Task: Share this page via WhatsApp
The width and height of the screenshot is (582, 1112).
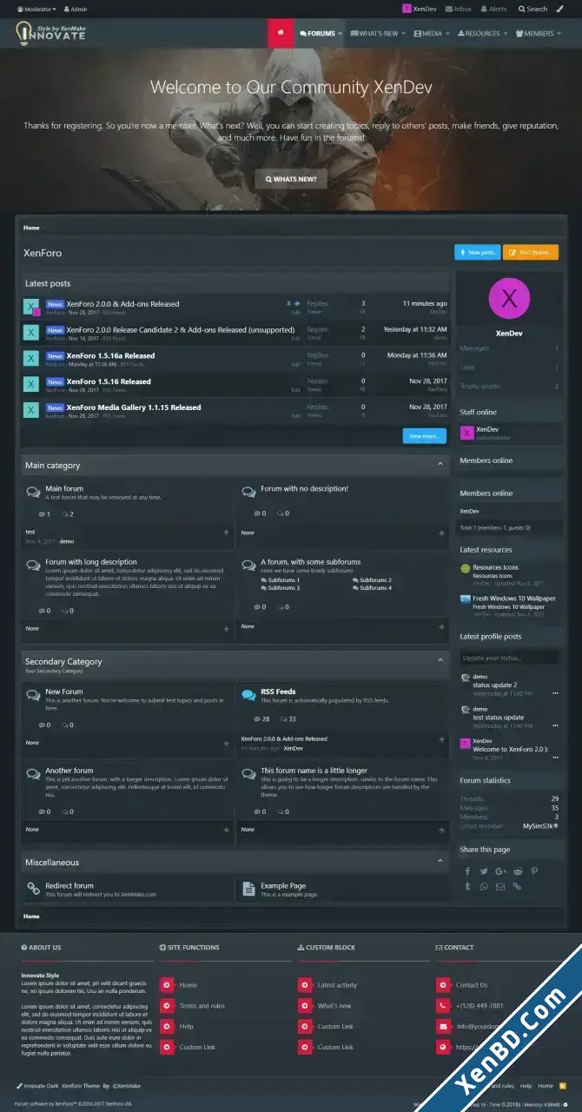Action: pyautogui.click(x=484, y=886)
